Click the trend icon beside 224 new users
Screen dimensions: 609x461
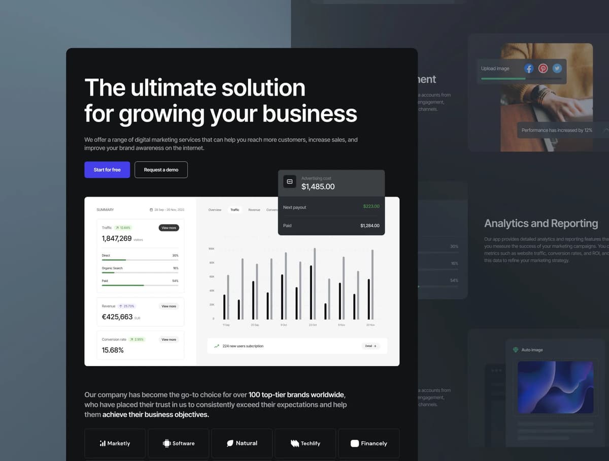click(x=217, y=346)
